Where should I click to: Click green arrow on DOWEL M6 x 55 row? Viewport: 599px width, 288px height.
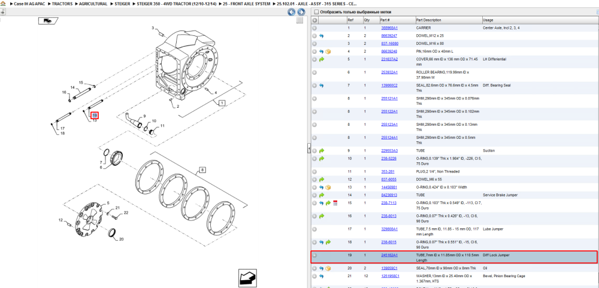[321, 180]
